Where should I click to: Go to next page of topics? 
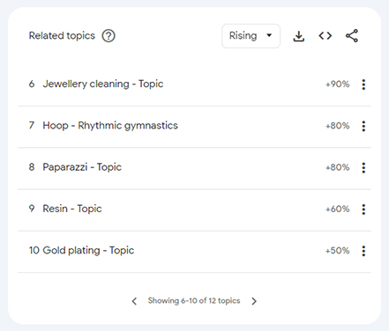pos(254,301)
